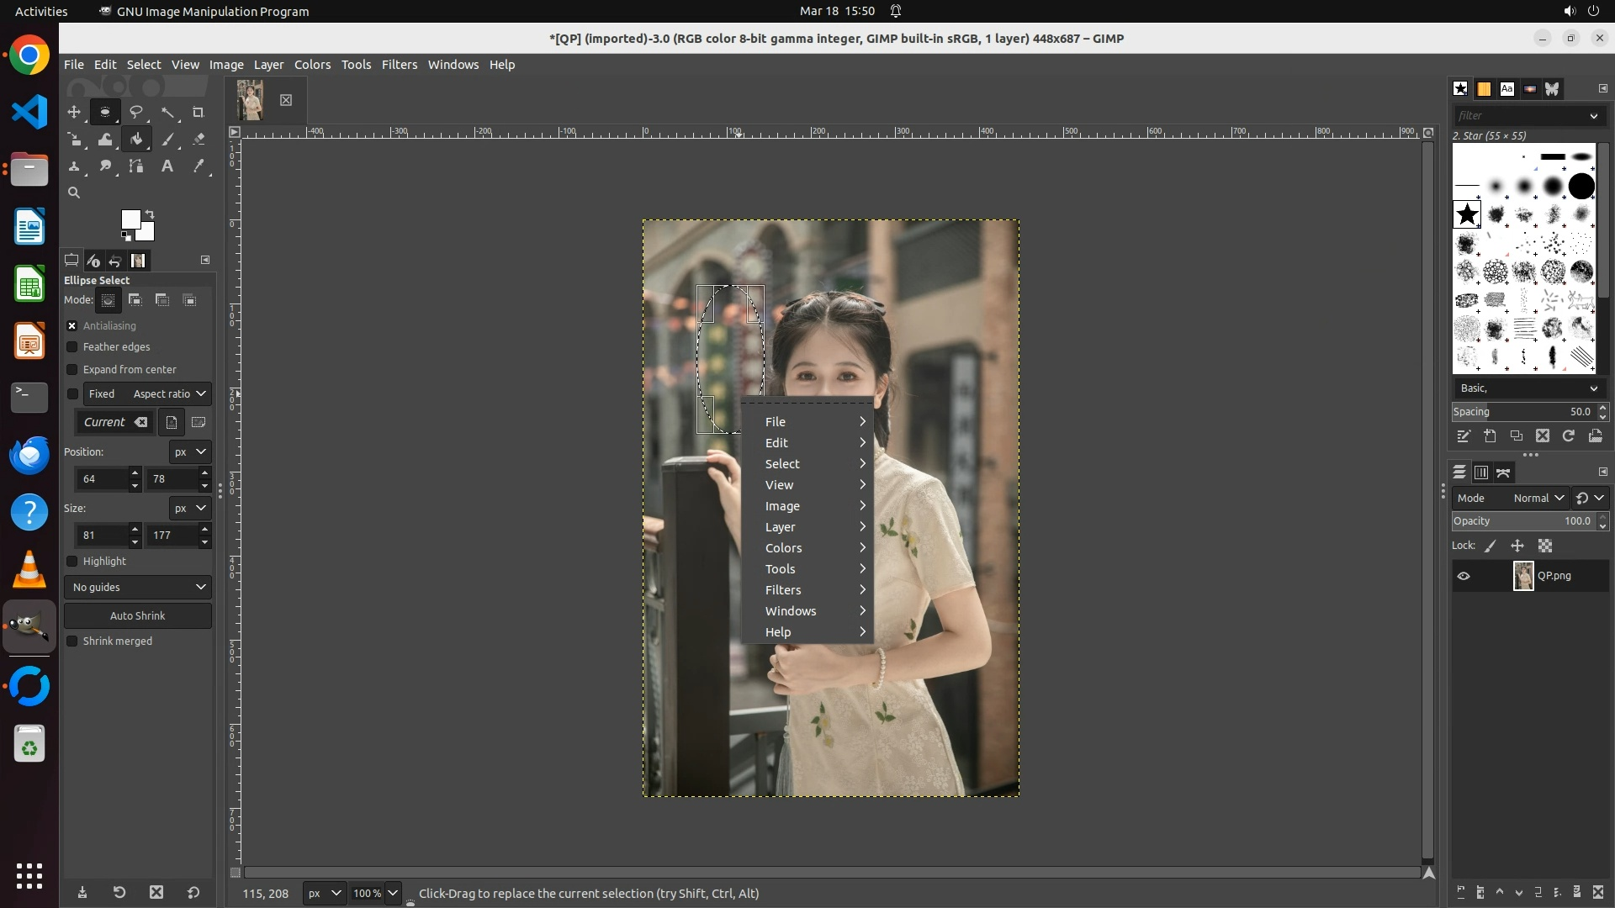This screenshot has width=1615, height=908.
Task: Select the Color Picker eyedropper tool
Action: [x=199, y=166]
